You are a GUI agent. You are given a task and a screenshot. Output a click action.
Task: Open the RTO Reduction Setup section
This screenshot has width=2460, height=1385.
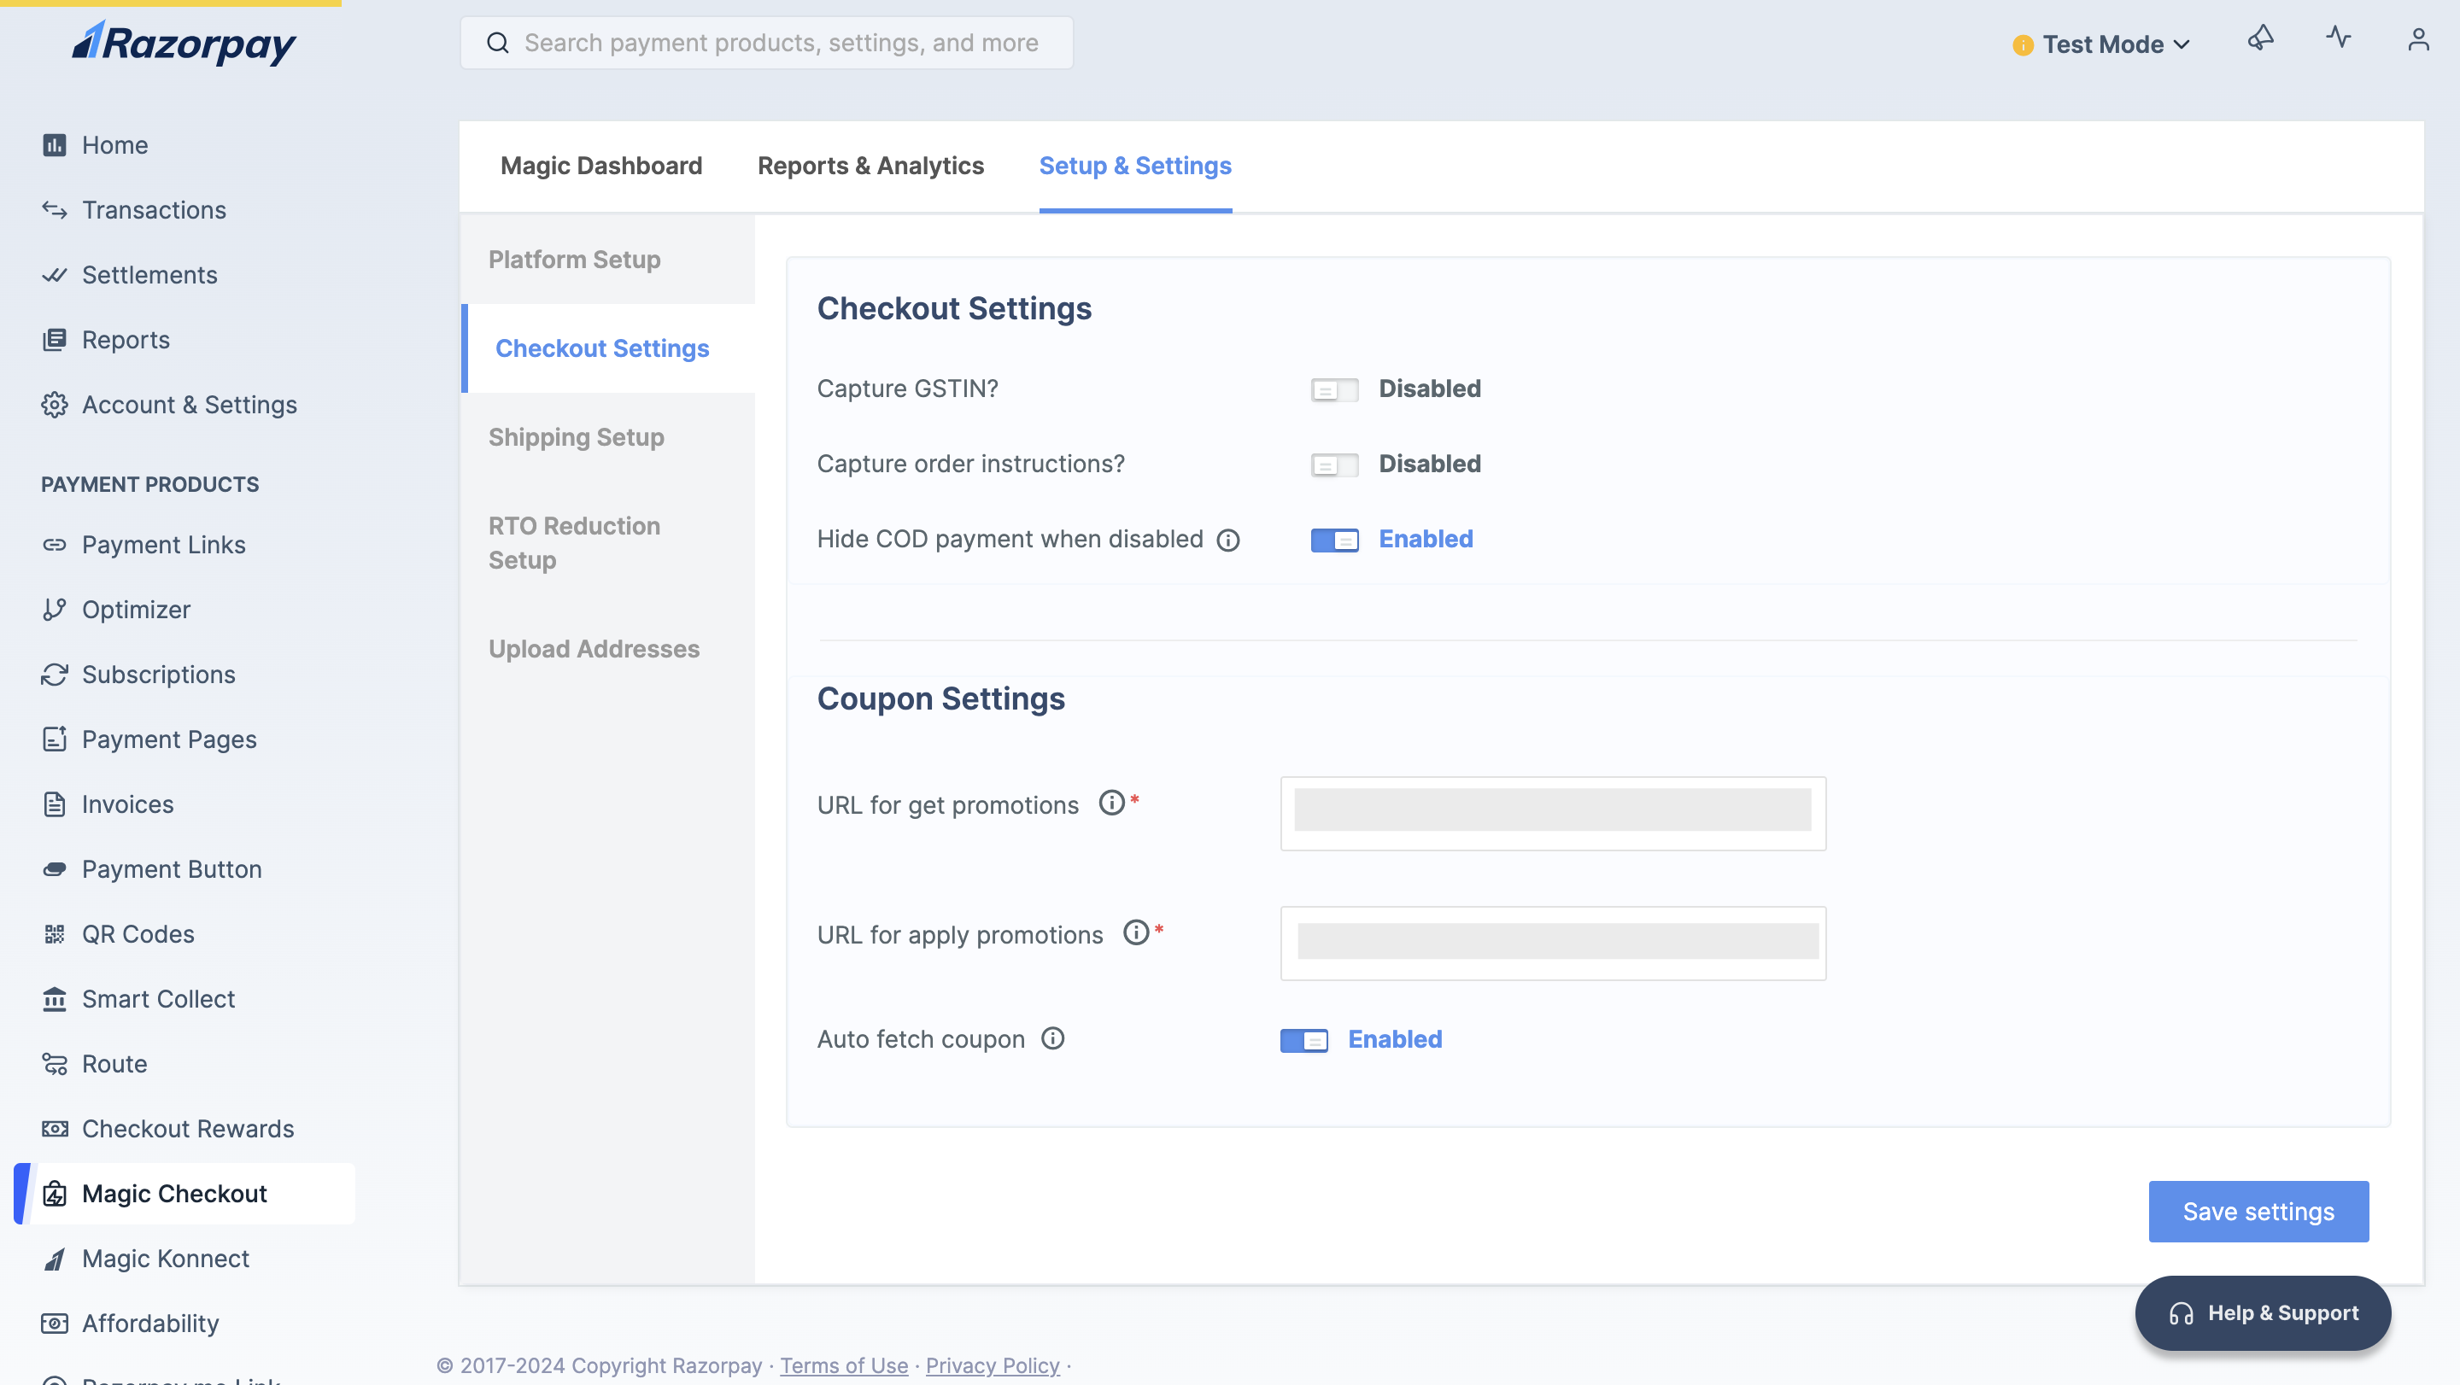point(608,543)
